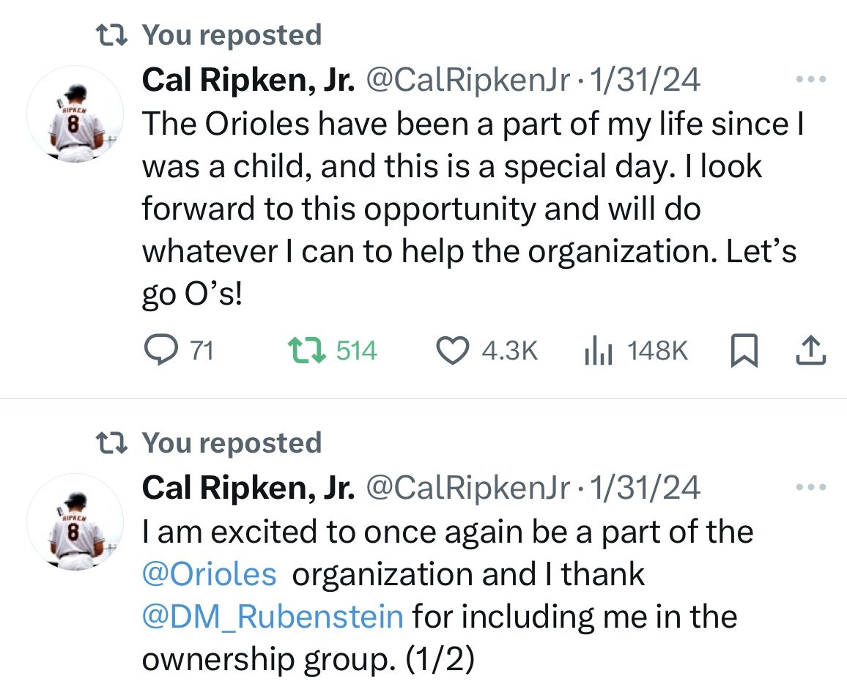The width and height of the screenshot is (847, 698).
Task: Click Cal Ripken, Jr. name on second tweet
Action: point(248,488)
